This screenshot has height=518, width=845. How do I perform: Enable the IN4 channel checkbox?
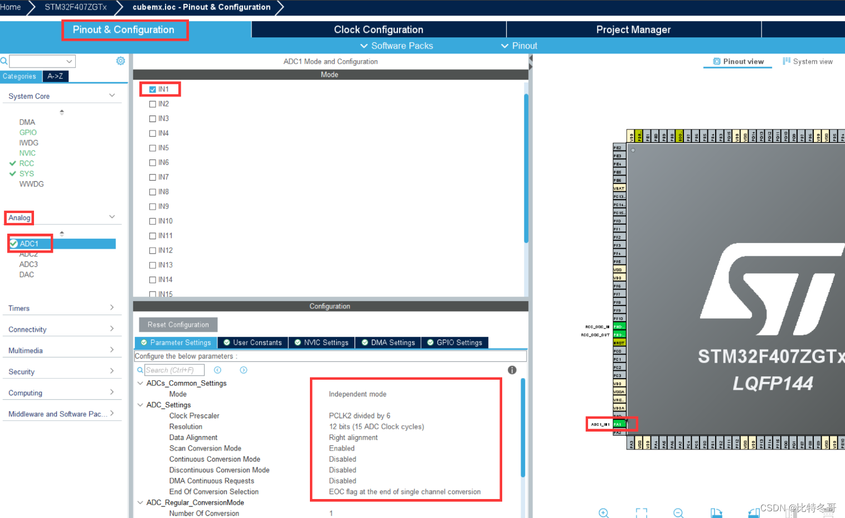click(153, 133)
